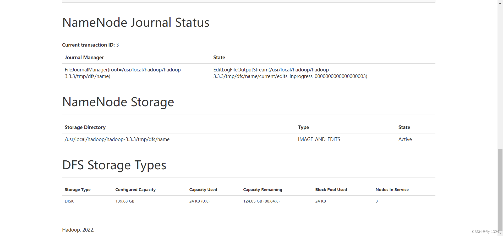Image resolution: width=503 pixels, height=236 pixels.
Task: Select the 24 KB block pool value
Action: (320, 201)
